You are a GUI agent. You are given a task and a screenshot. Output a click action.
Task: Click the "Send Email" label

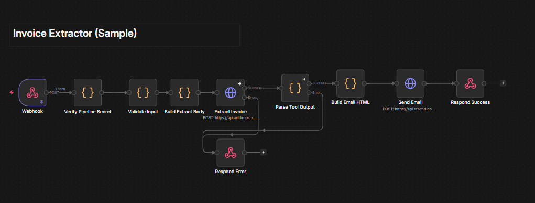pos(410,102)
